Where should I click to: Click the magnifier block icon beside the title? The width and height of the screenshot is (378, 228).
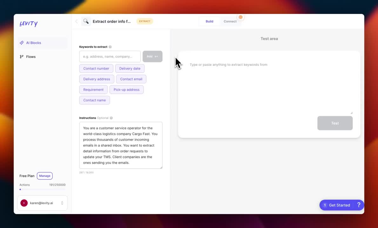[86, 21]
